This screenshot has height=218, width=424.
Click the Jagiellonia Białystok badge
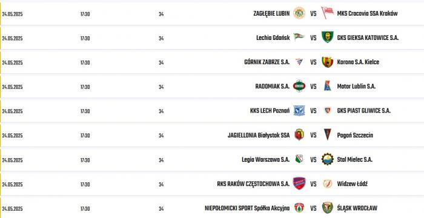[x=299, y=134]
